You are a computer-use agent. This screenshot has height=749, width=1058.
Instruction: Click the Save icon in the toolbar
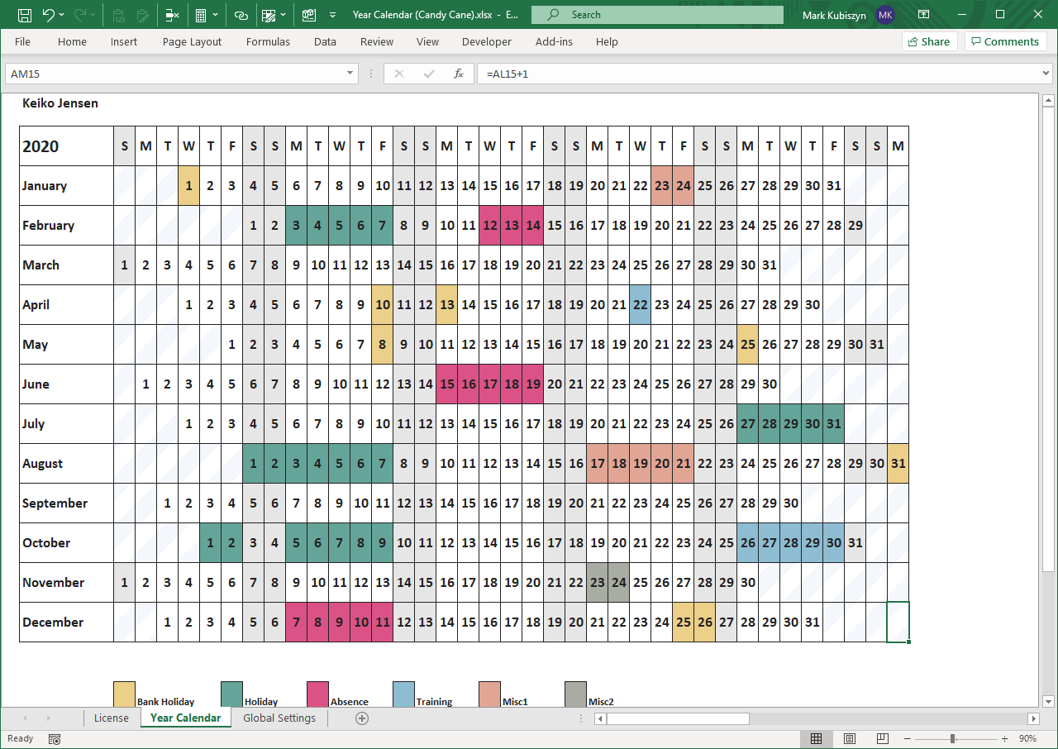(x=25, y=15)
